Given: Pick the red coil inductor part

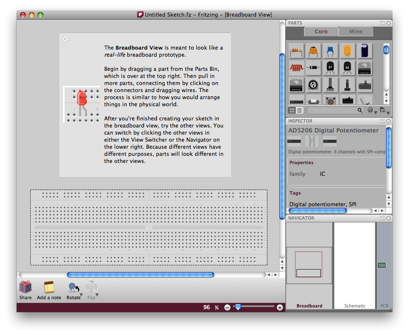Looking at the screenshot, I should [296, 68].
